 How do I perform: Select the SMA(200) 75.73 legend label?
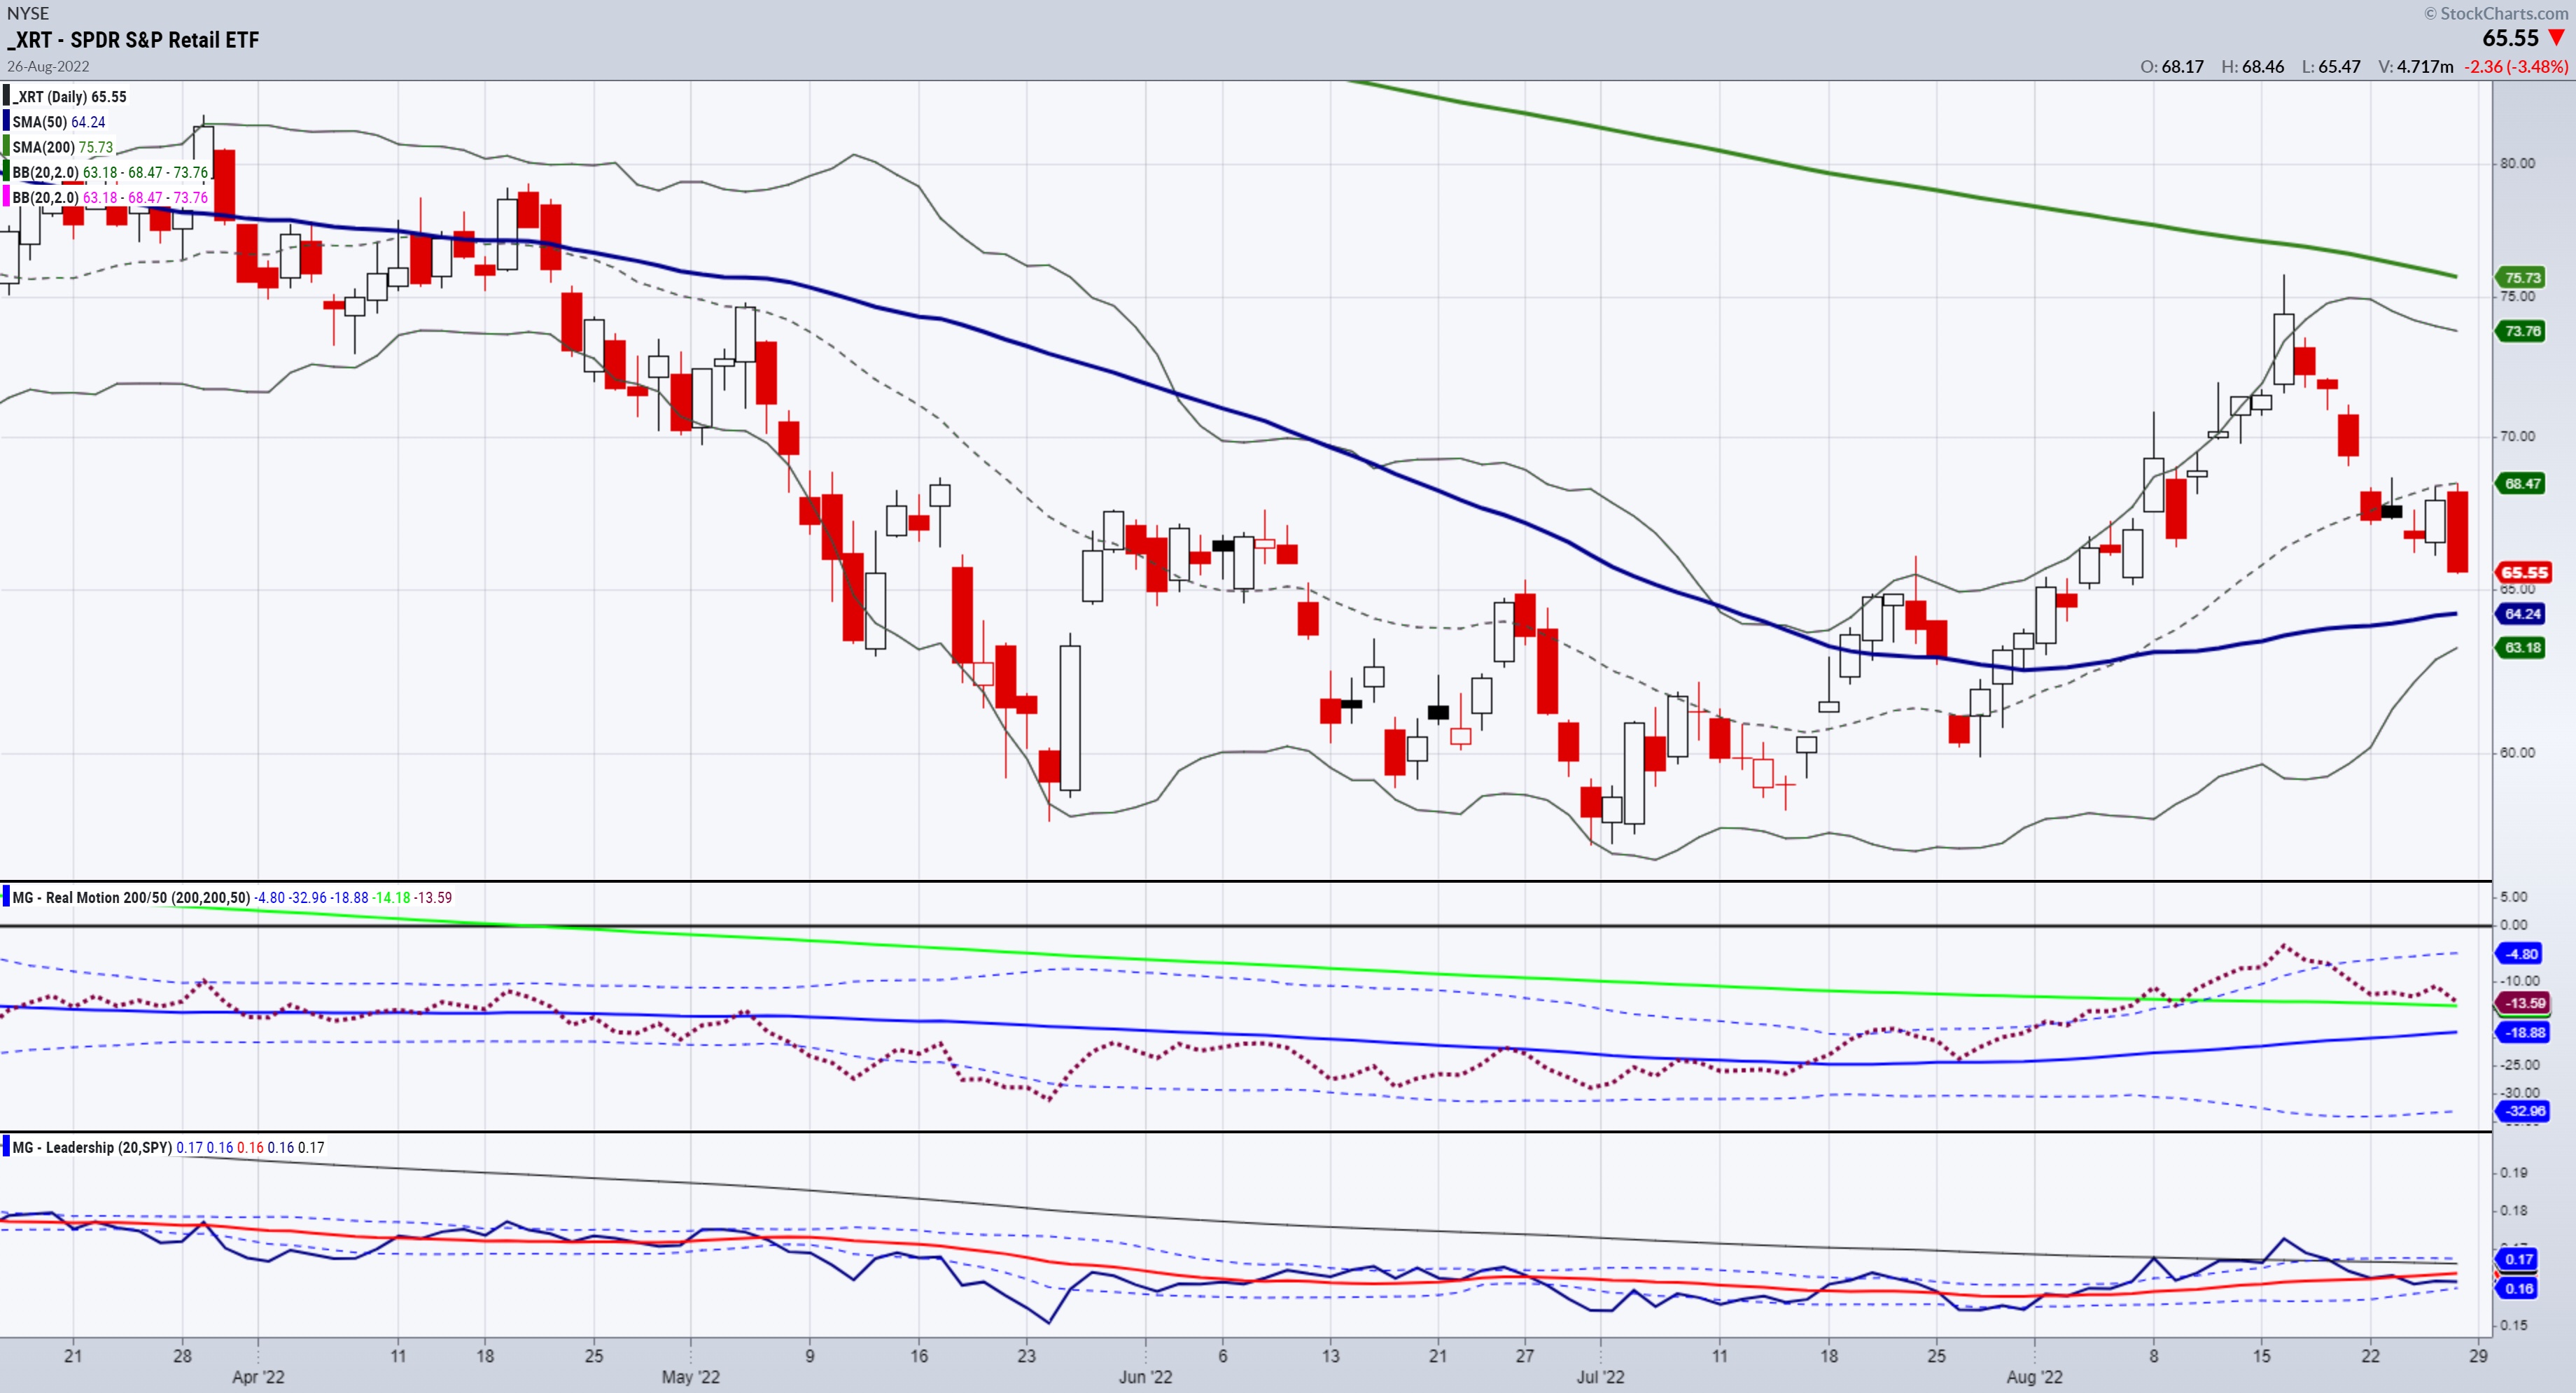[62, 147]
